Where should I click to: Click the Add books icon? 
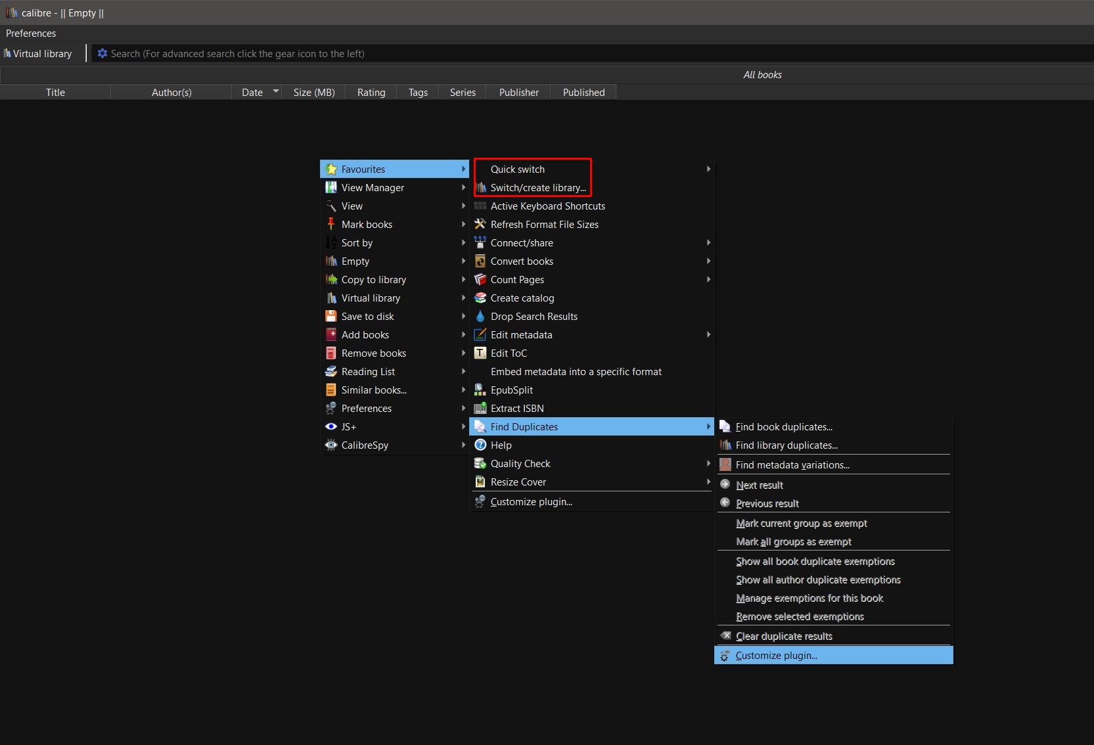(x=331, y=335)
